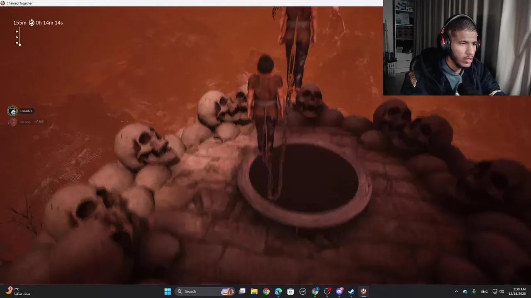Screen dimensions: 531x298
Task: Click the Chained Together window title text
Action: click(20, 3)
